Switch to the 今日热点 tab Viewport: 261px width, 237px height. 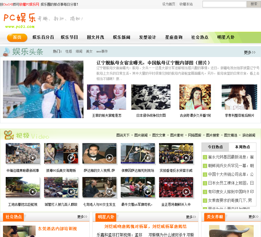coord(215,147)
